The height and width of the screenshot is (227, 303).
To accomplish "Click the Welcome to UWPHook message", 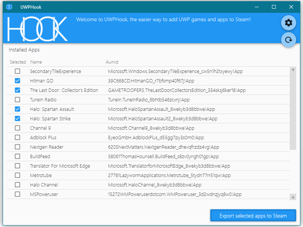I will (163, 20).
